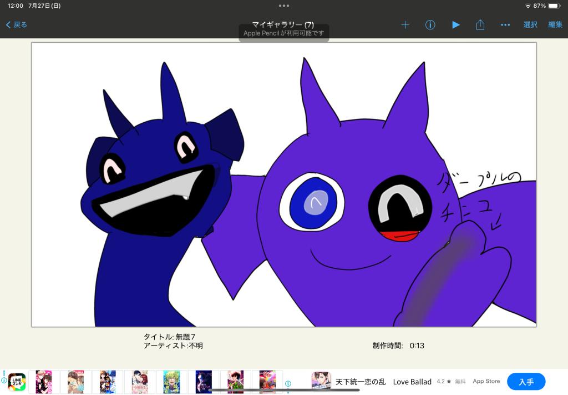This screenshot has width=568, height=395.
Task: Tap 編集 to edit the artwork
Action: pos(555,25)
